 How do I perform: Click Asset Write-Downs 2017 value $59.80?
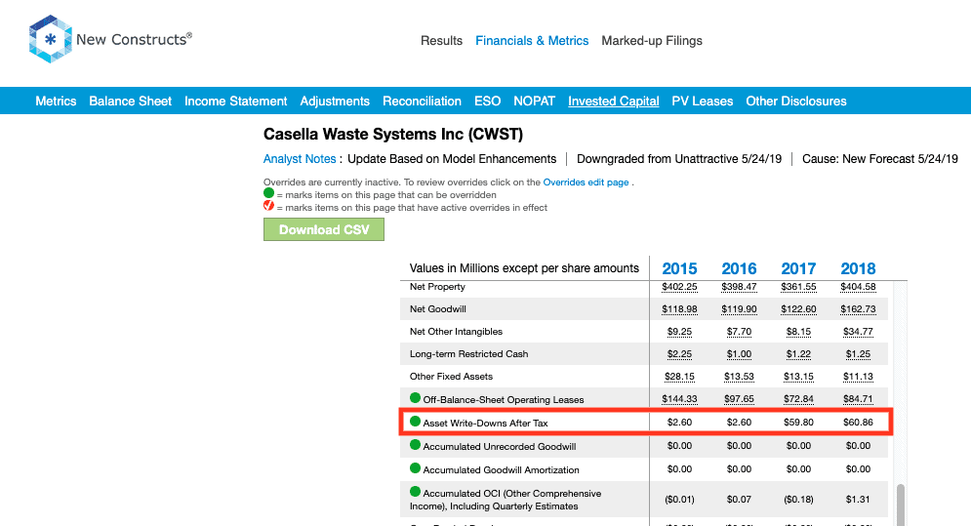[x=798, y=422]
